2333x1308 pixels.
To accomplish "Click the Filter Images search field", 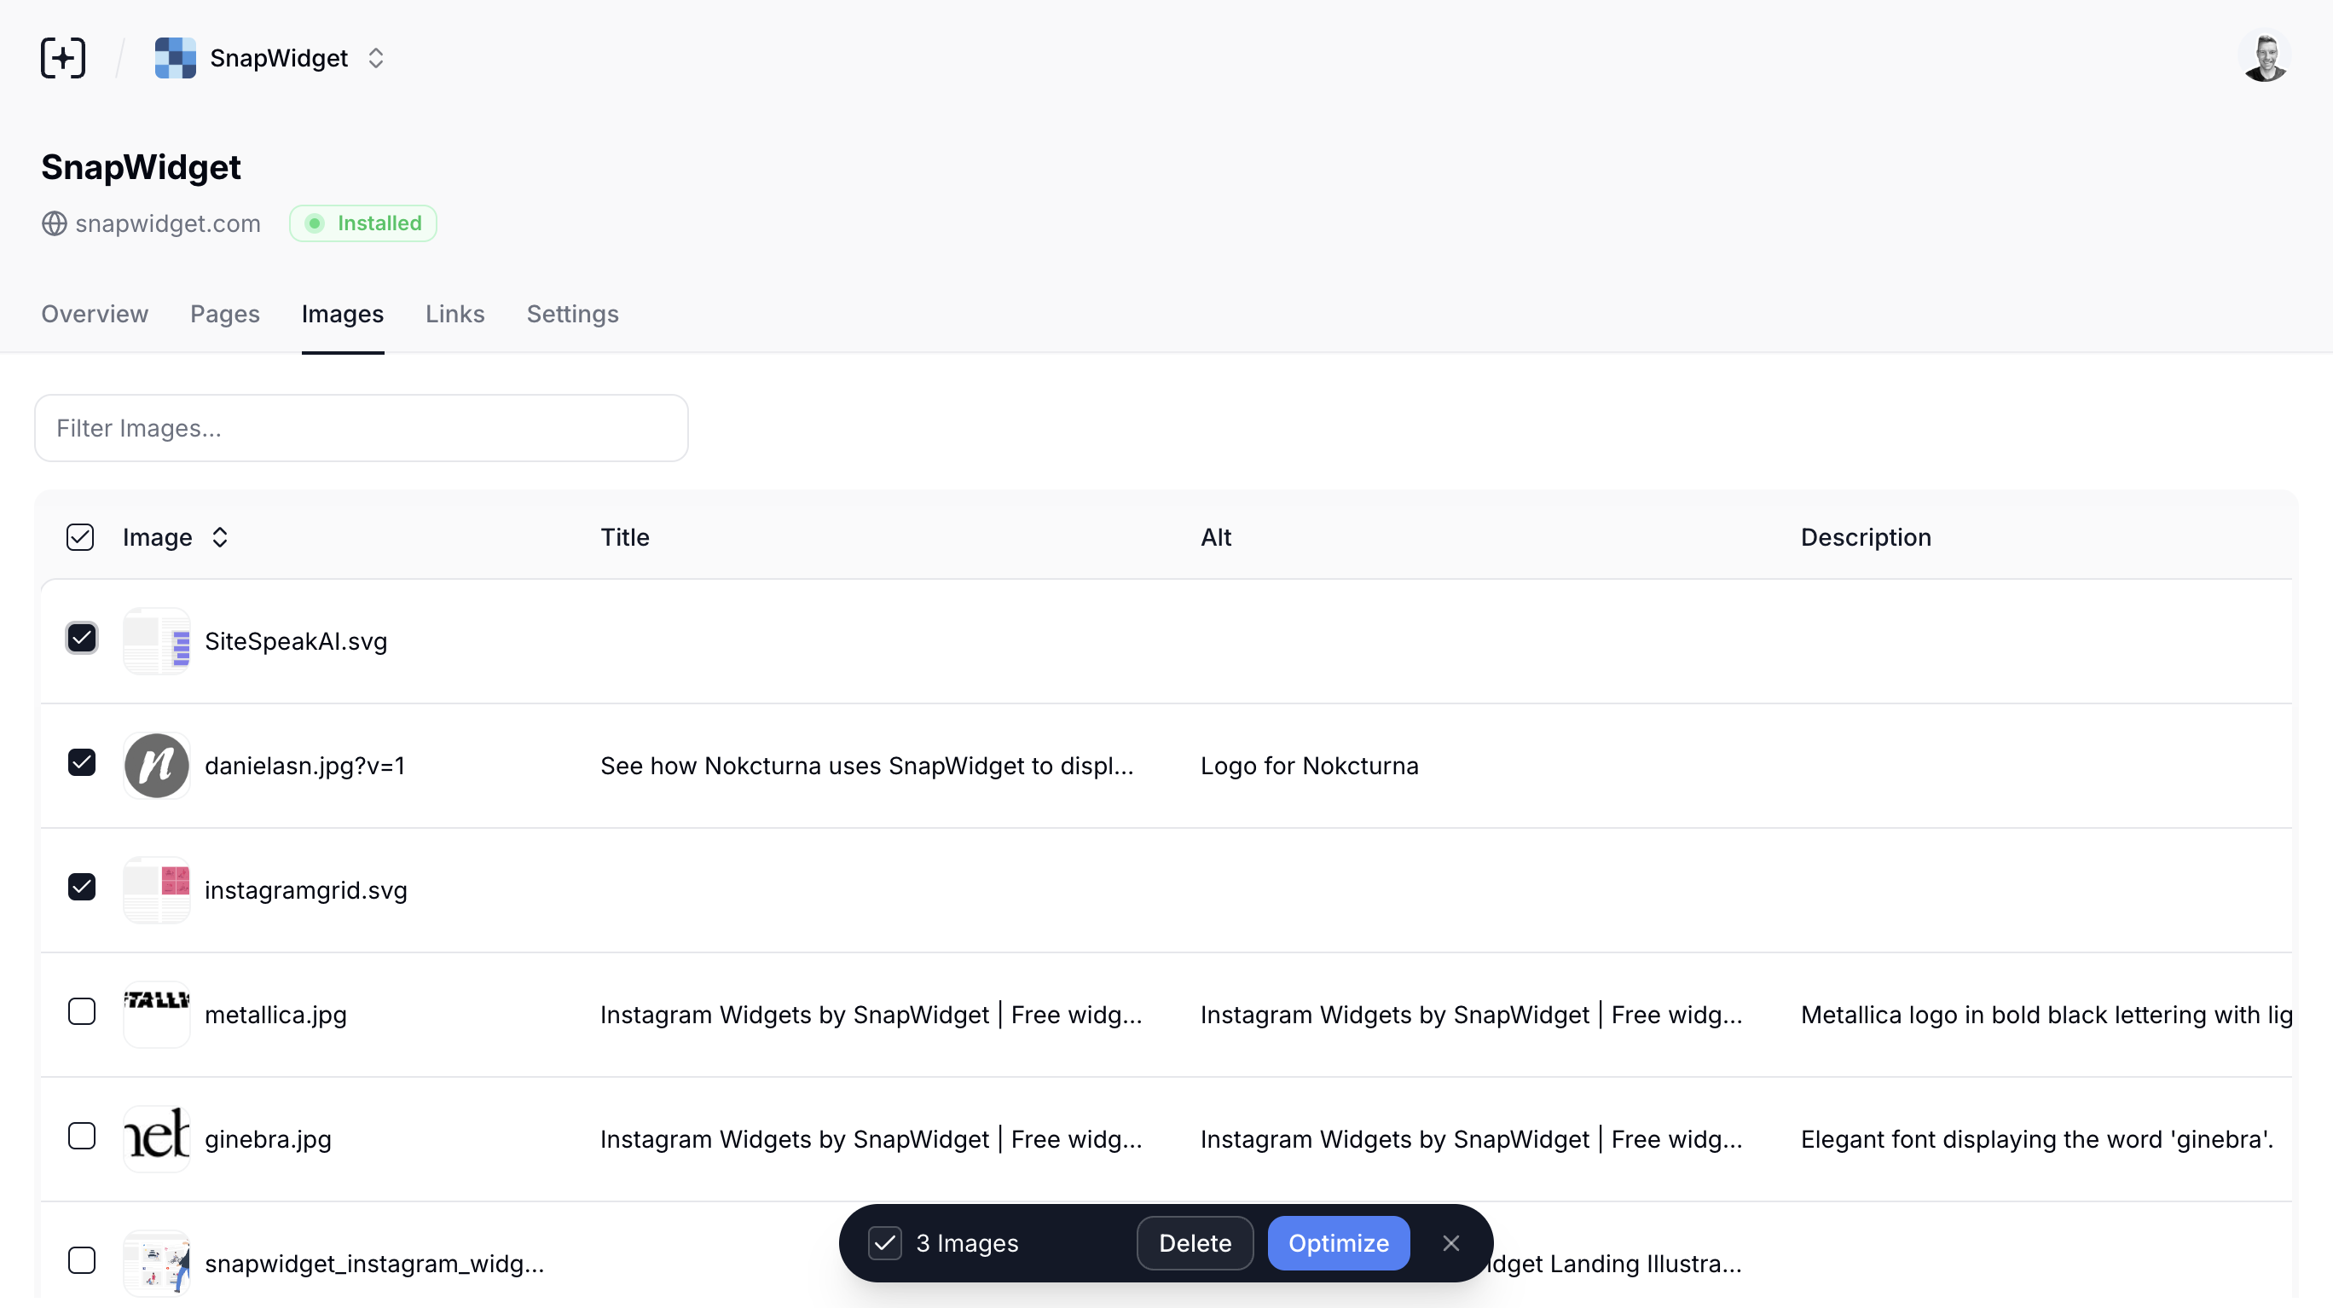I will click(x=361, y=427).
